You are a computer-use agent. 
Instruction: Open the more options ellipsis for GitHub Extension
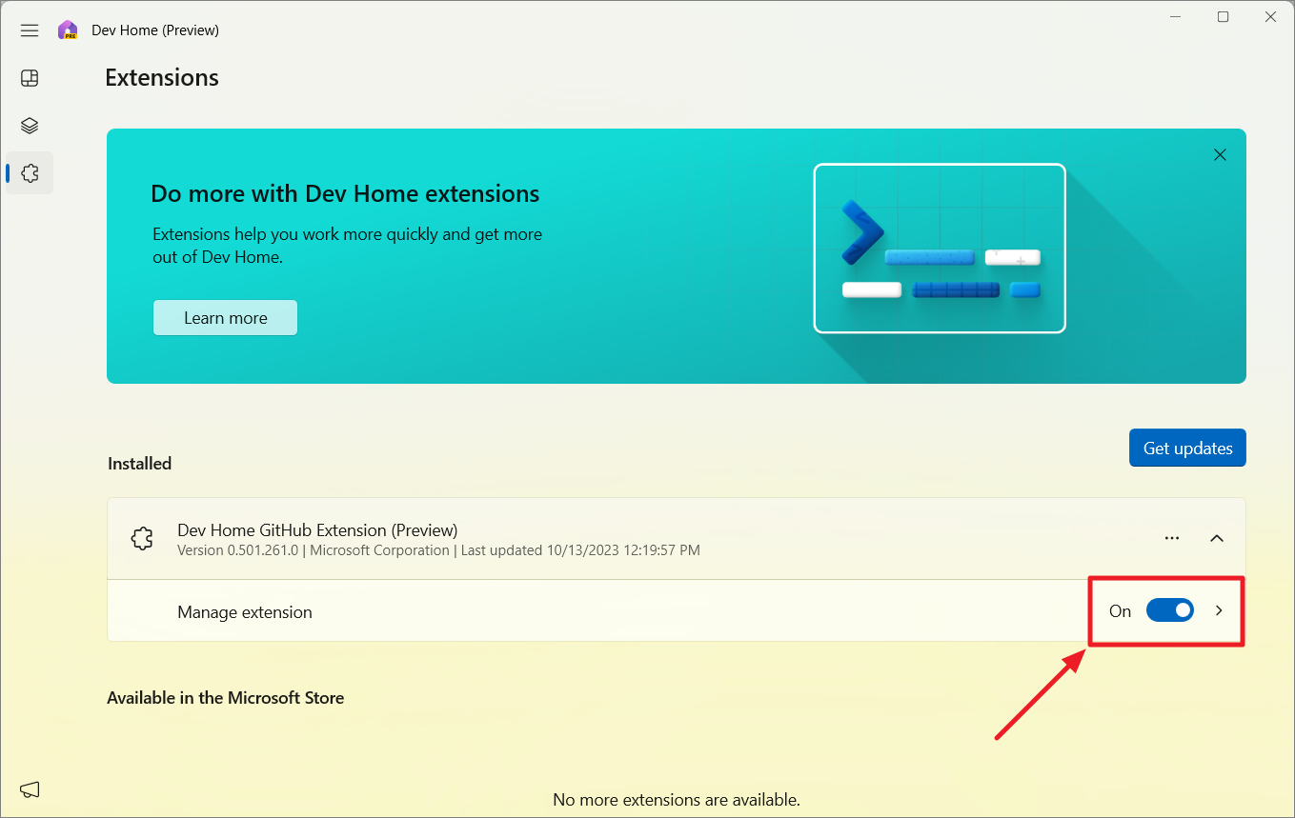click(1171, 537)
